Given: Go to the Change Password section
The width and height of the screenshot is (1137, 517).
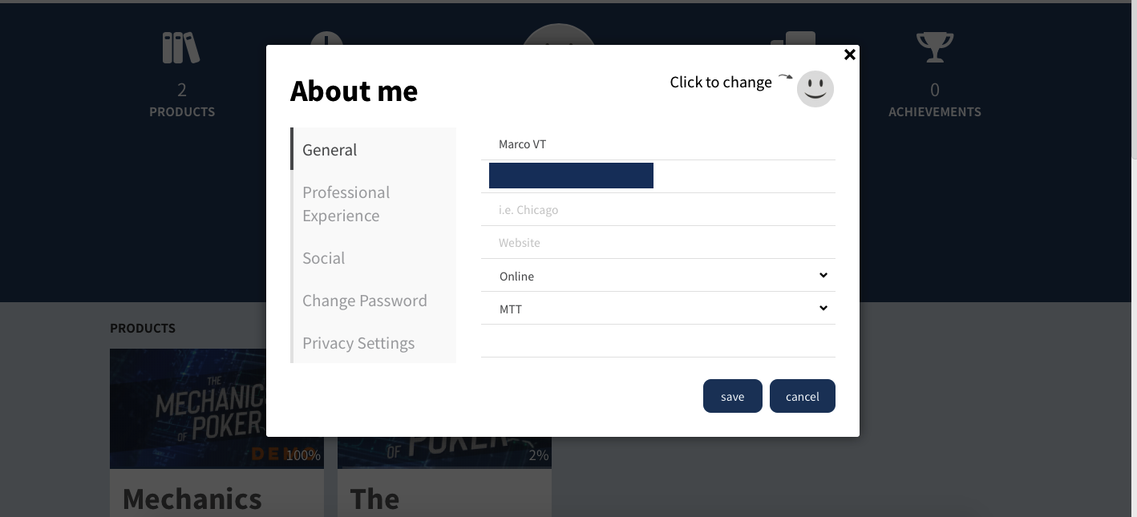Looking at the screenshot, I should [x=374, y=301].
